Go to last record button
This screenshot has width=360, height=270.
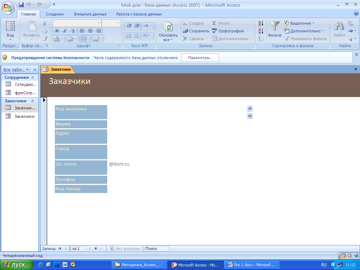coord(96,249)
